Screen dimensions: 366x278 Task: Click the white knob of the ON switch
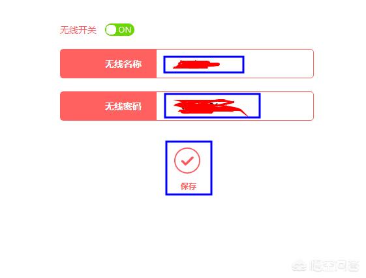111,30
